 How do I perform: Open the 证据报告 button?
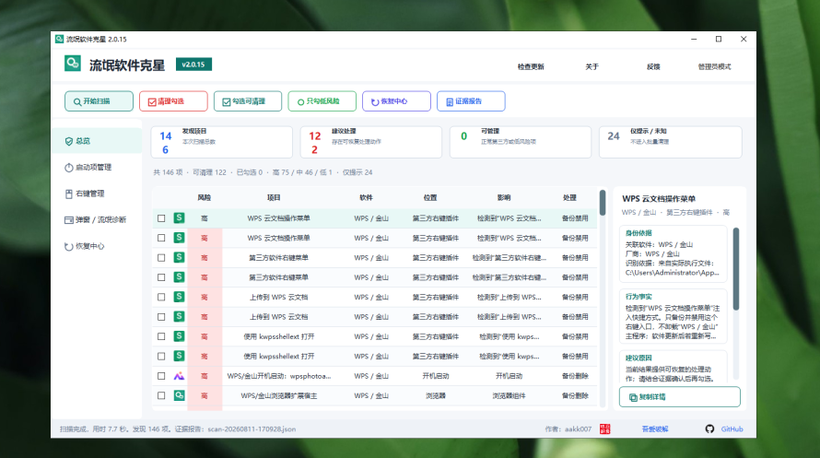click(471, 101)
